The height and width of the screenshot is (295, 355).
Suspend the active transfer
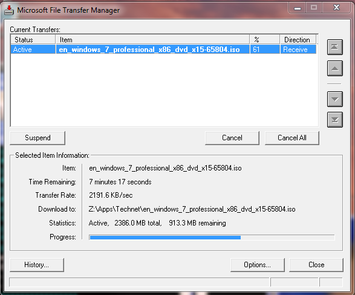[37, 138]
